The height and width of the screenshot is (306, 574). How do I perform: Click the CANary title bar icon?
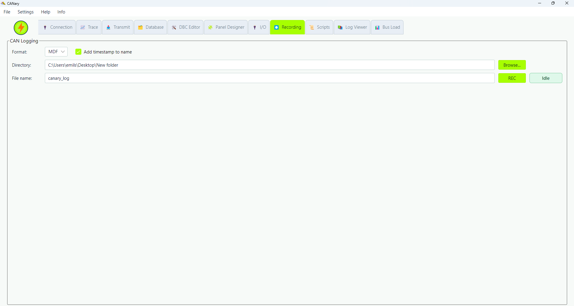(x=3, y=3)
